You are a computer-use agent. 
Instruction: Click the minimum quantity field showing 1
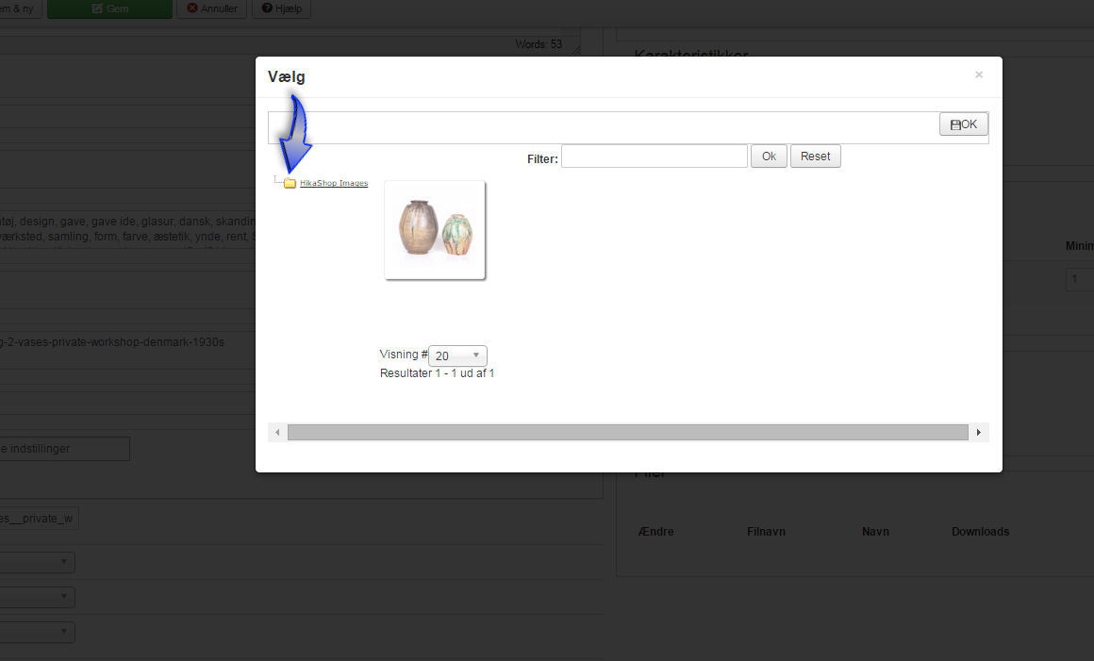pos(1079,279)
